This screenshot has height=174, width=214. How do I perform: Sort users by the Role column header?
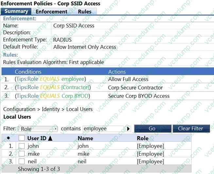coord(143,138)
